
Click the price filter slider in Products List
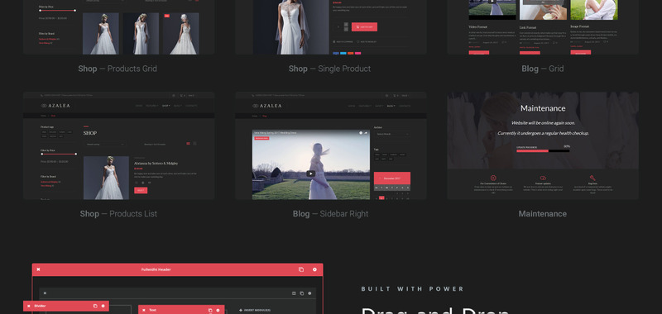coord(59,154)
